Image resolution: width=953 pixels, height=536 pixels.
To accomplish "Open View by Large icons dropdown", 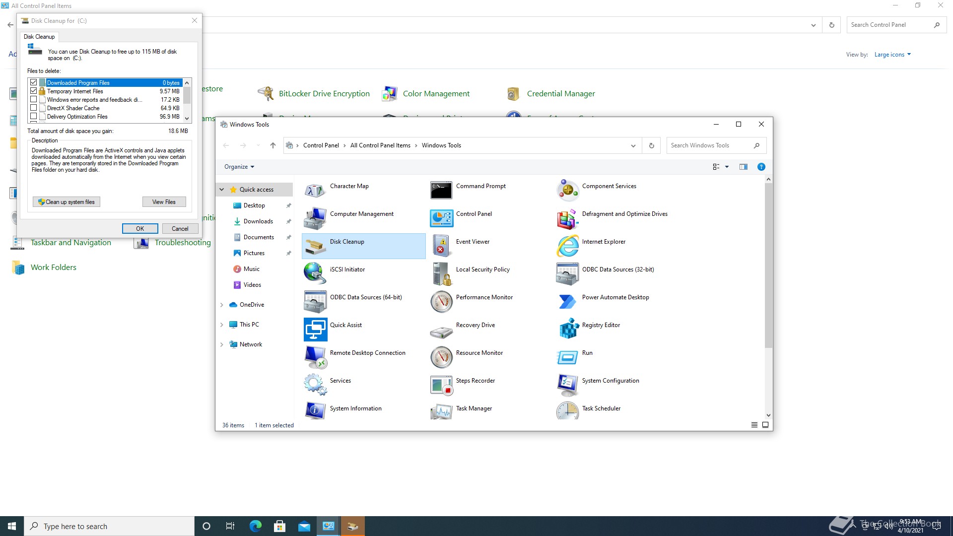I will click(892, 55).
